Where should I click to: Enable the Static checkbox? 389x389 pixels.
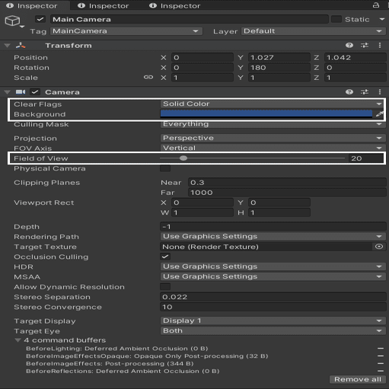(x=336, y=19)
